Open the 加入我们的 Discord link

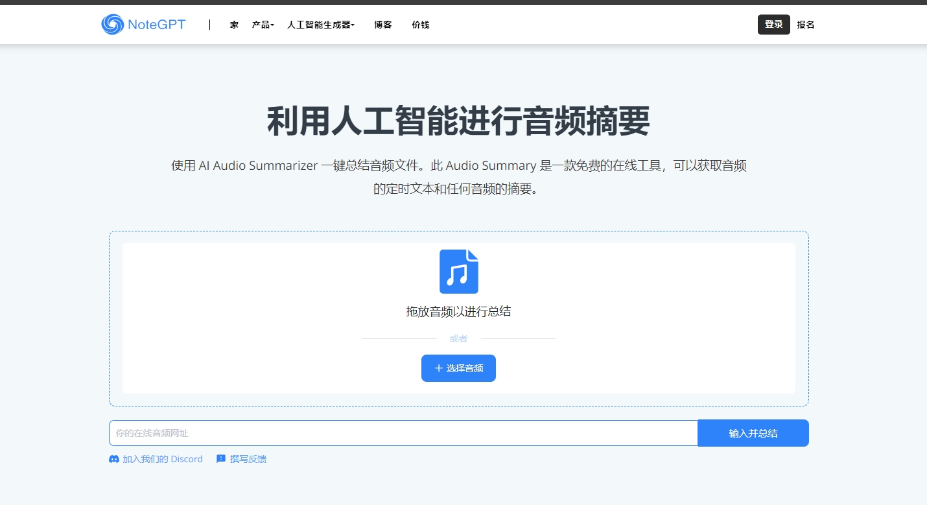pos(163,459)
